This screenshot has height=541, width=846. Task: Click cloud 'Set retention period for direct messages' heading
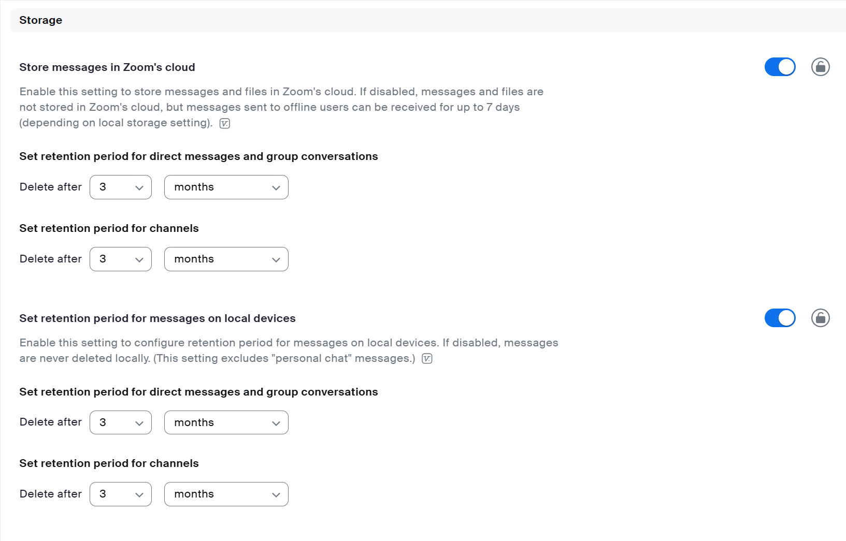pyautogui.click(x=198, y=156)
